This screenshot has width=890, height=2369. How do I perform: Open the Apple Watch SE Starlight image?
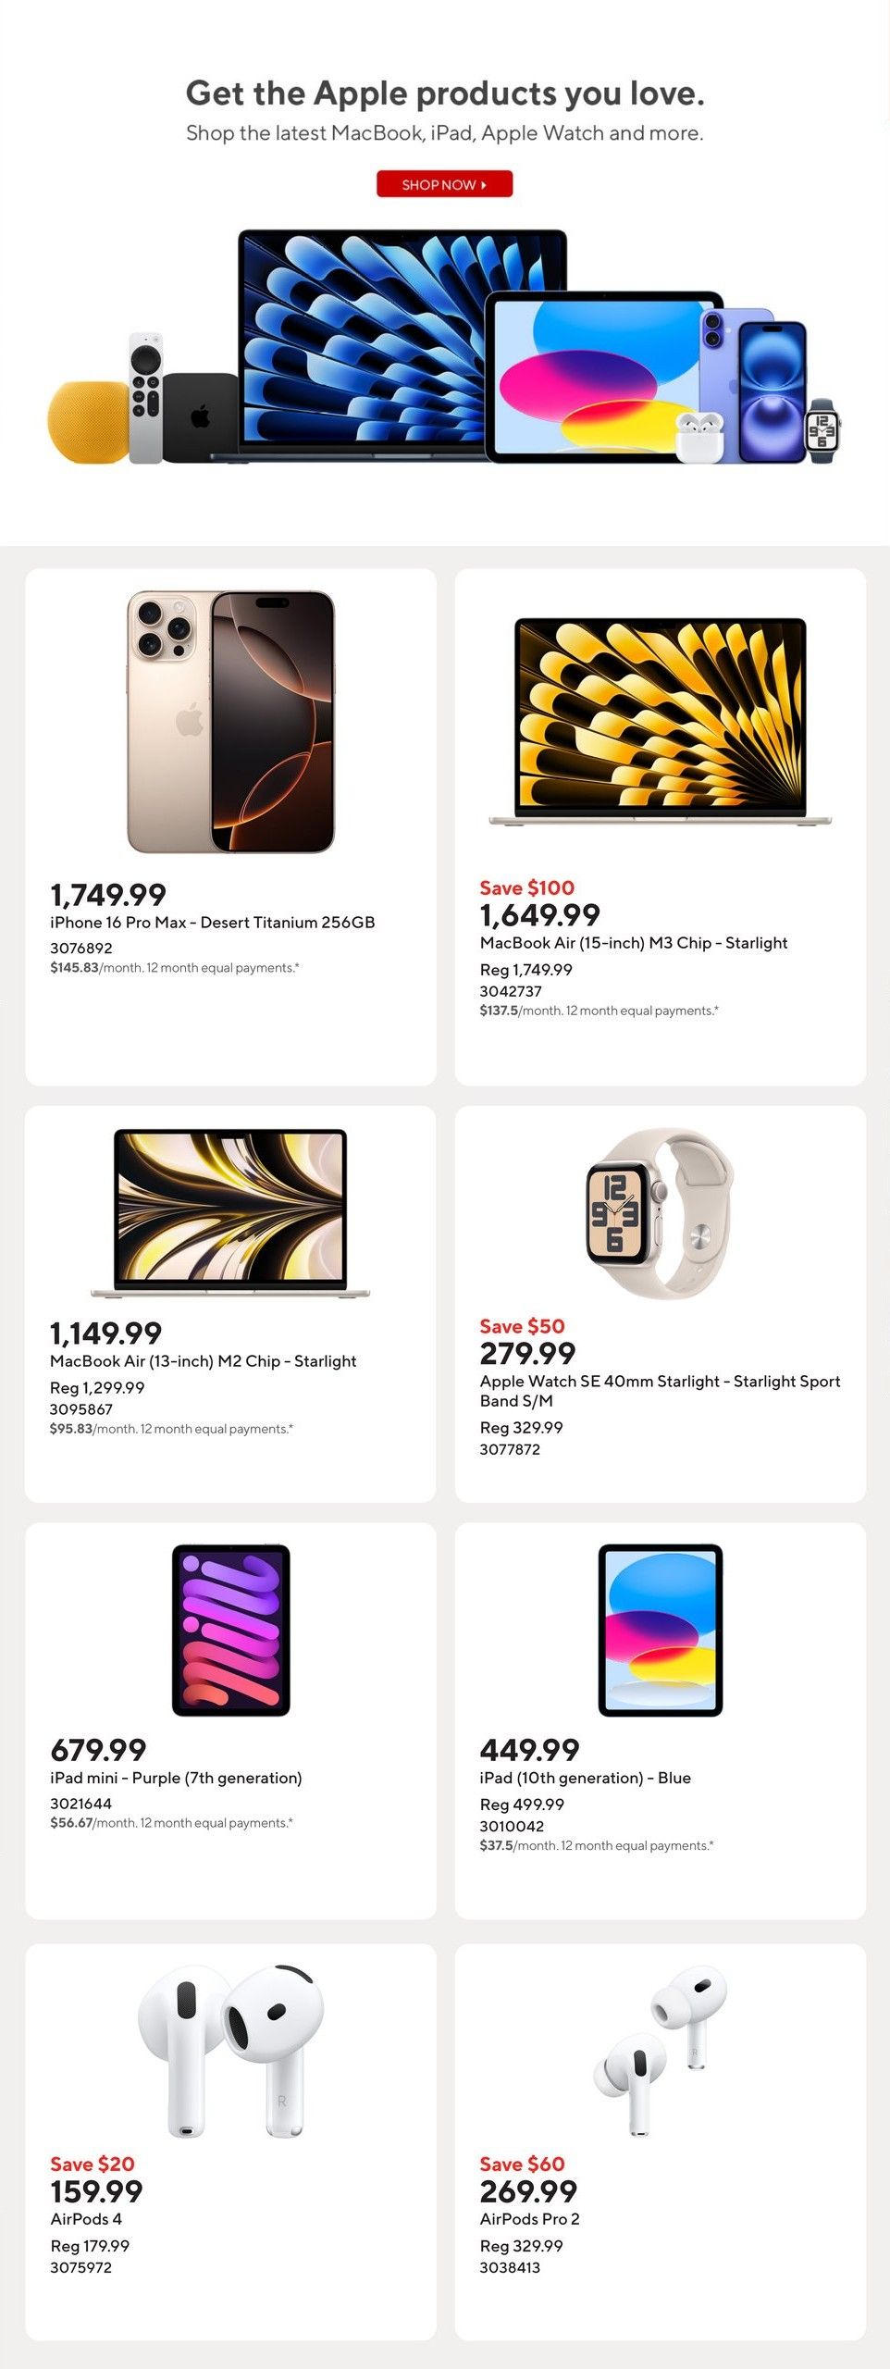pyautogui.click(x=660, y=1212)
